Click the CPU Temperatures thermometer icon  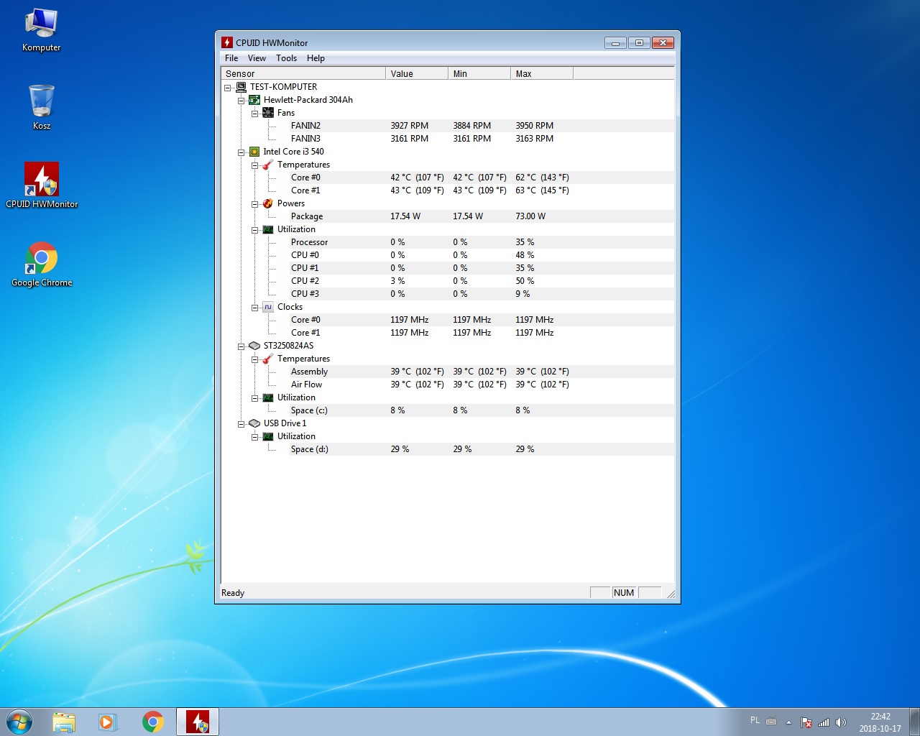(268, 165)
